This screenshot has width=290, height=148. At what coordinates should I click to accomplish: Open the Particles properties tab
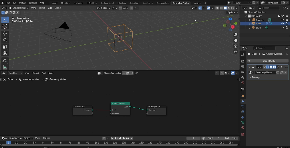[x=243, y=106]
